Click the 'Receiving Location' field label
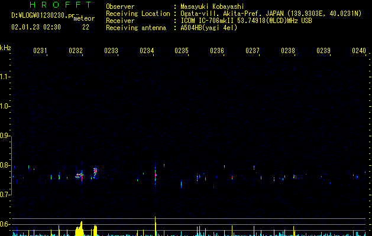This screenshot has height=236, width=372. coord(138,14)
